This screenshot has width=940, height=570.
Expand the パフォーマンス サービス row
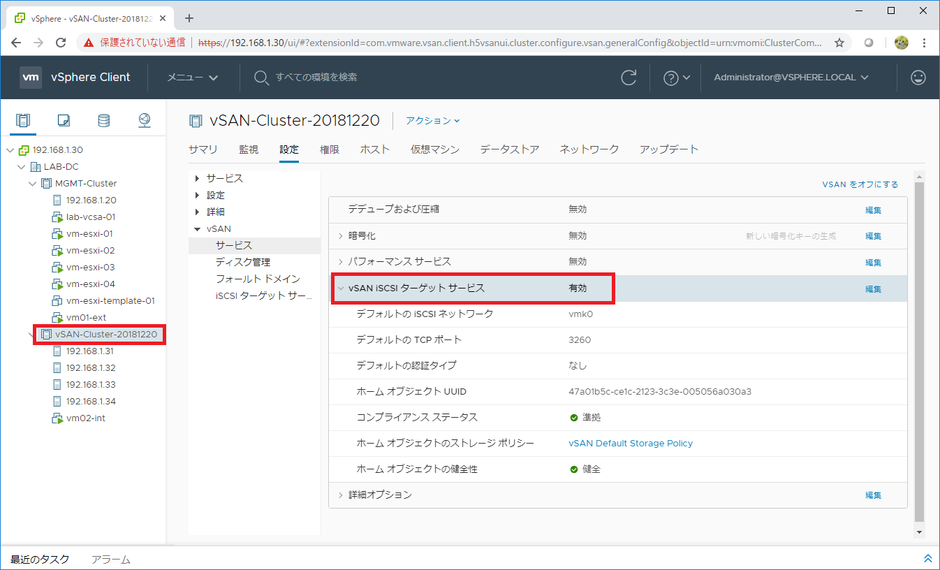coord(341,262)
